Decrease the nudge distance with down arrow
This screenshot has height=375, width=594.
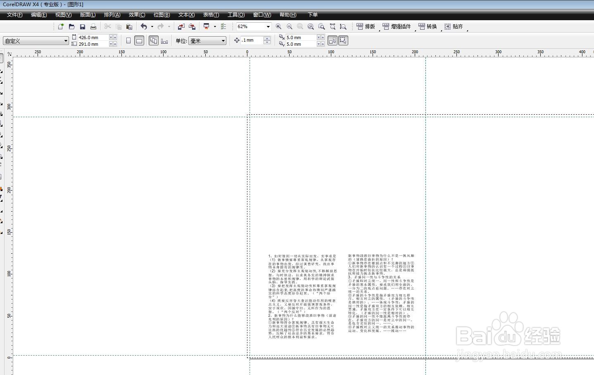[267, 42]
